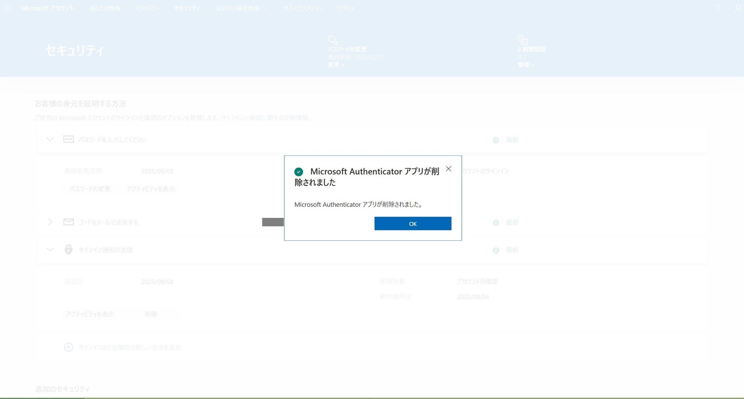Dismiss the dialog with the X
Screen dimensions: 744x399
pyautogui.click(x=448, y=169)
